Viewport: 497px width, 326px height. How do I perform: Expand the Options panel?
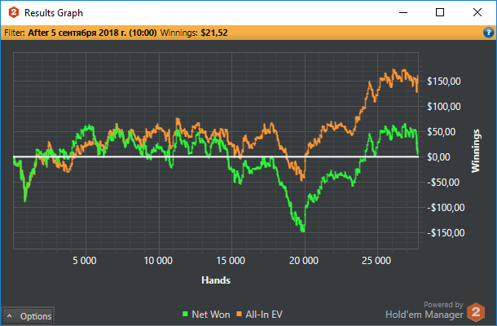pyautogui.click(x=28, y=316)
